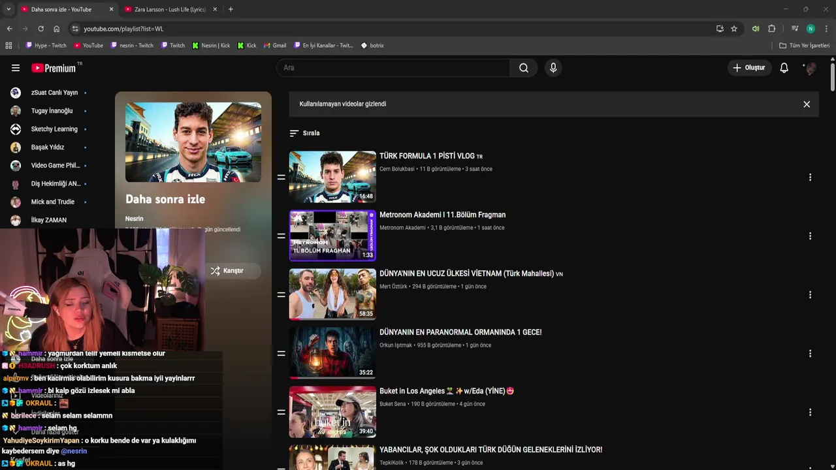
Task: Open the Chrome extensions puzzle icon
Action: tap(771, 29)
